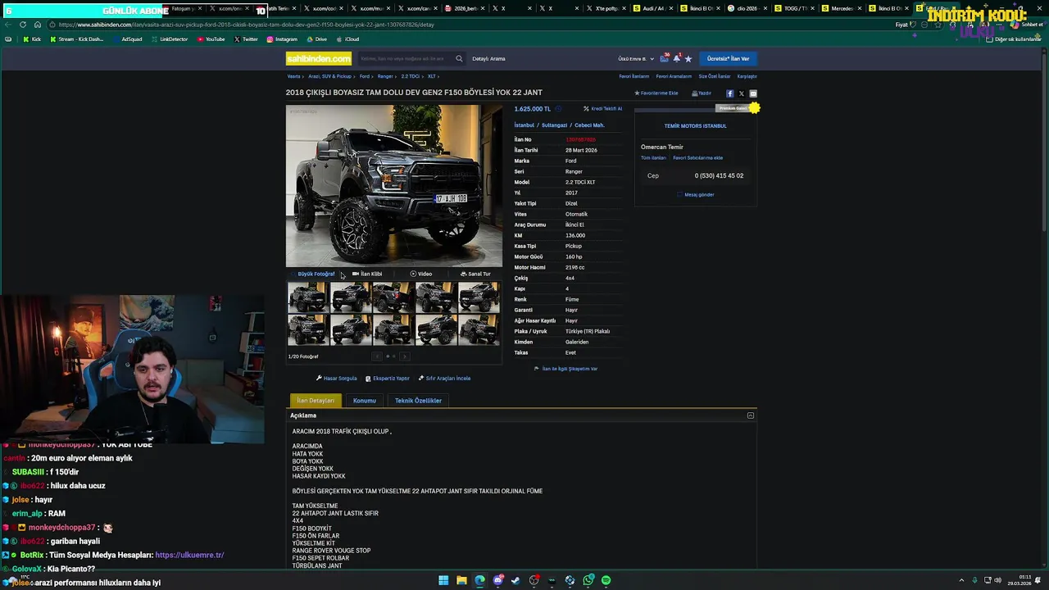Viewport: 1049px width, 590px height.
Task: Open the messages envelope icon with badge
Action: (665, 58)
